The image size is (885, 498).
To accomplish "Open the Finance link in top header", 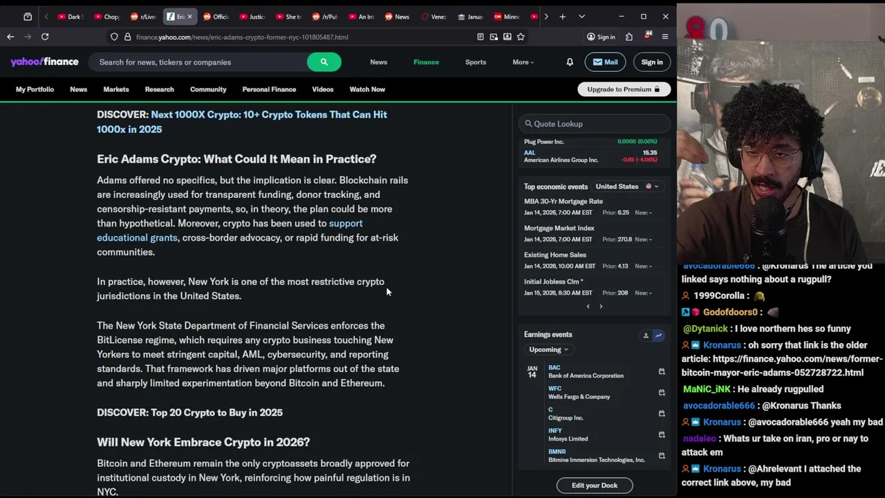I will [426, 62].
